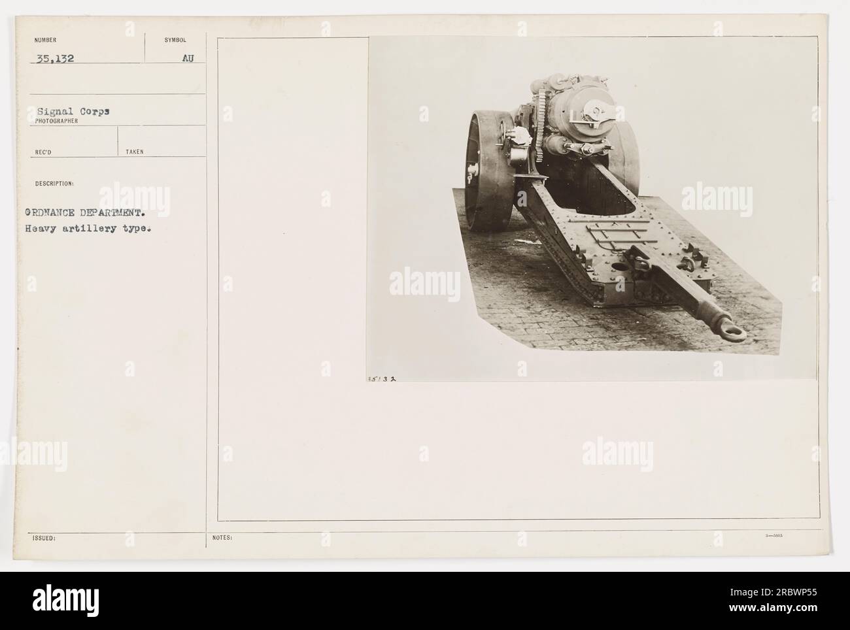Click the number 35,132 field

click(x=56, y=58)
